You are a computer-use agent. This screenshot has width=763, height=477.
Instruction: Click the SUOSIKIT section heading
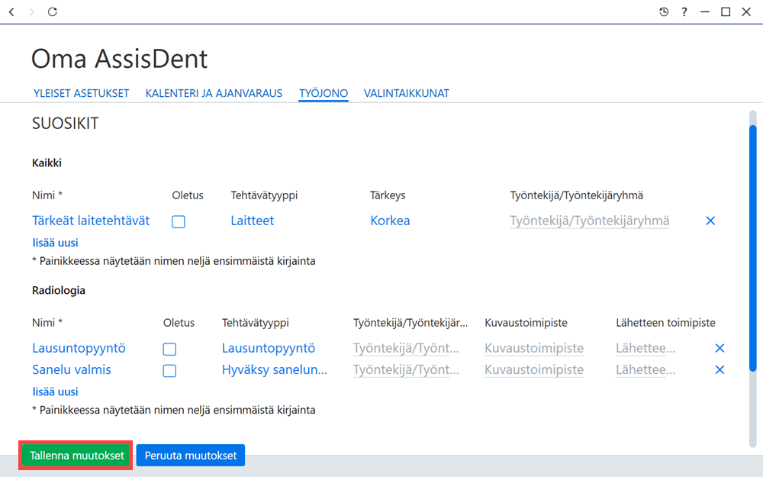click(65, 124)
